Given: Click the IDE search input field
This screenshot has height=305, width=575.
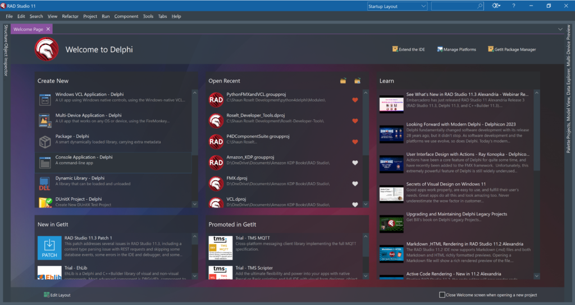Looking at the screenshot, I should click(x=454, y=6).
